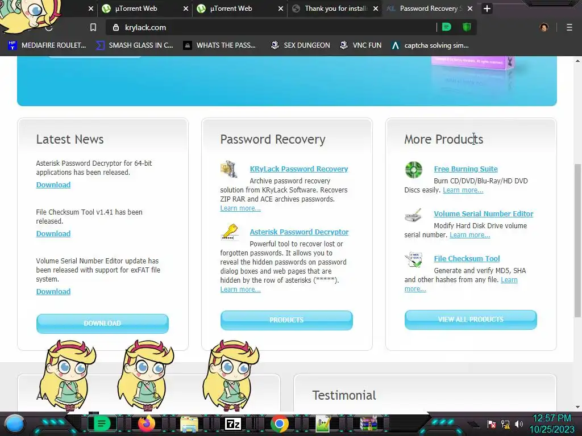Image resolution: width=582 pixels, height=436 pixels.
Task: Select the Password Recovery tab
Action: click(x=429, y=9)
